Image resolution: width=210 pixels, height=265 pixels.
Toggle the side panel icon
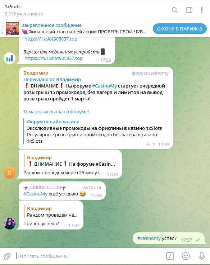tap(189, 10)
